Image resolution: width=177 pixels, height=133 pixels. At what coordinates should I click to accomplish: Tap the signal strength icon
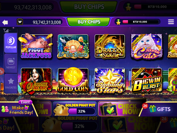[6, 31]
